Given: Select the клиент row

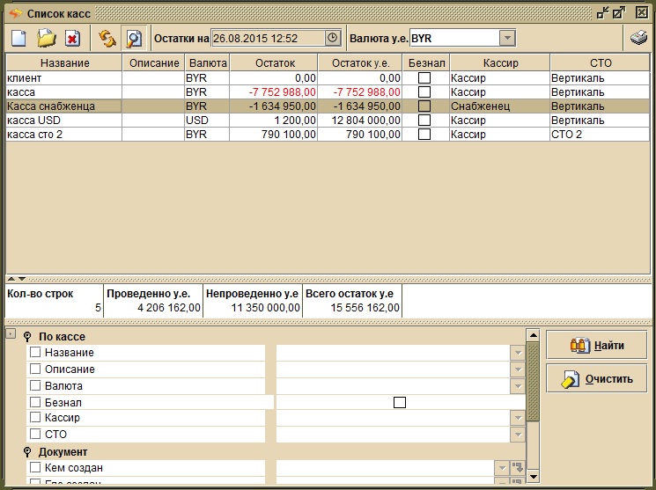Looking at the screenshot, I should [328, 77].
